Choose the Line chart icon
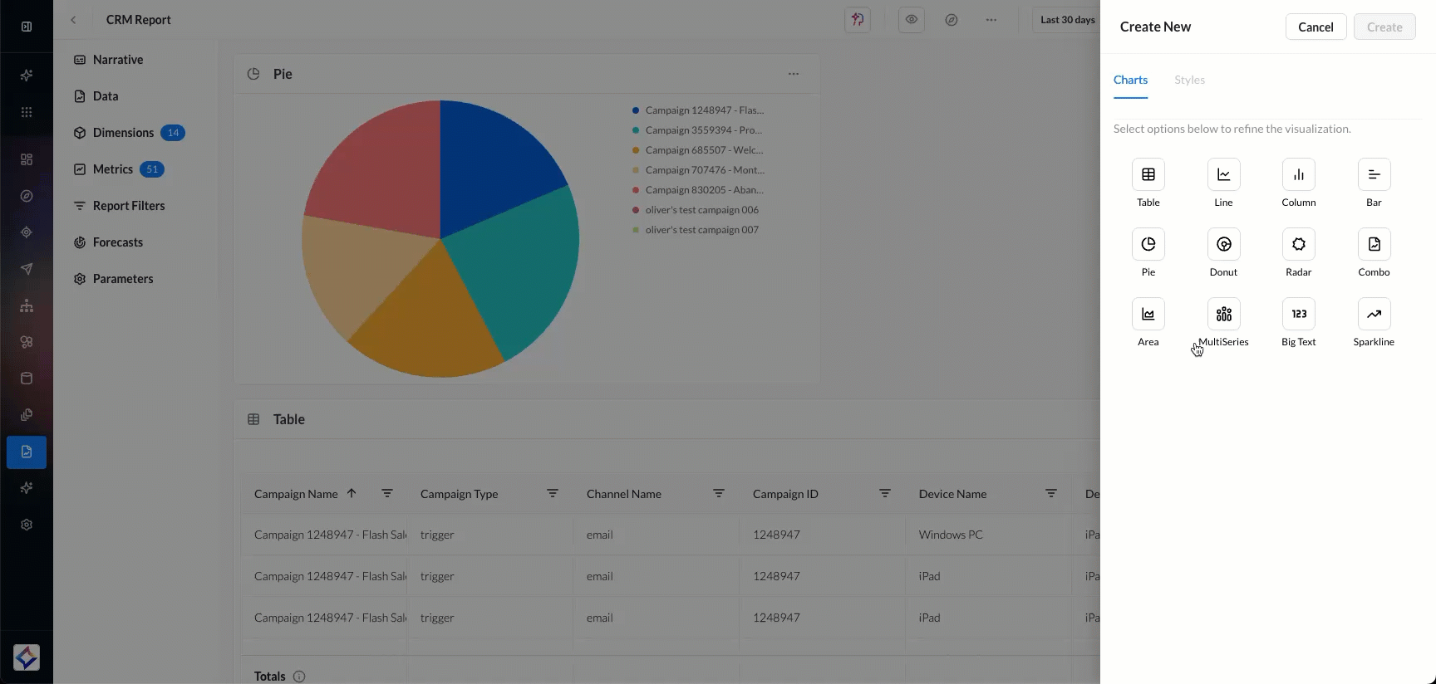Viewport: 1436px width, 684px height. tap(1223, 174)
